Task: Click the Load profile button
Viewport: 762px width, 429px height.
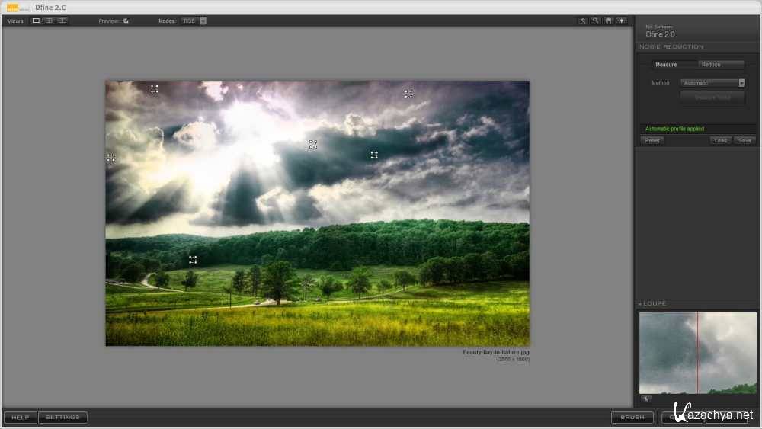Action: tap(720, 140)
